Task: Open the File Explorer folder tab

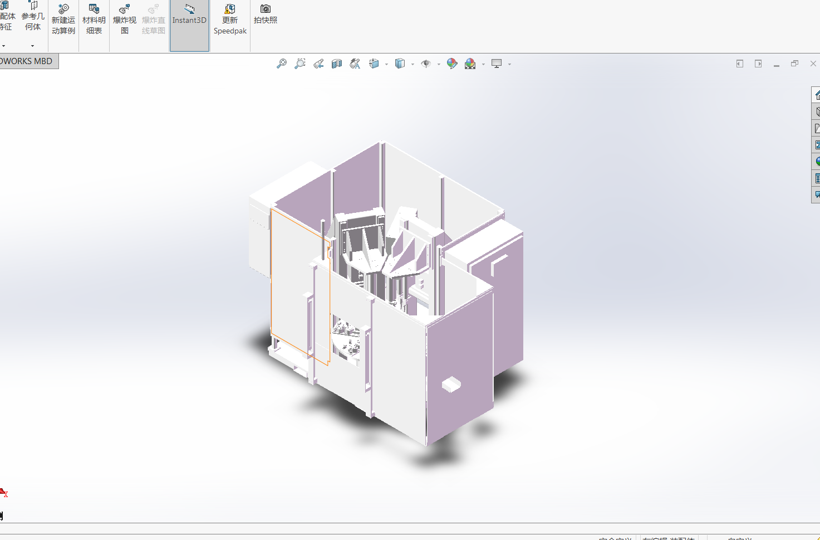Action: click(817, 128)
